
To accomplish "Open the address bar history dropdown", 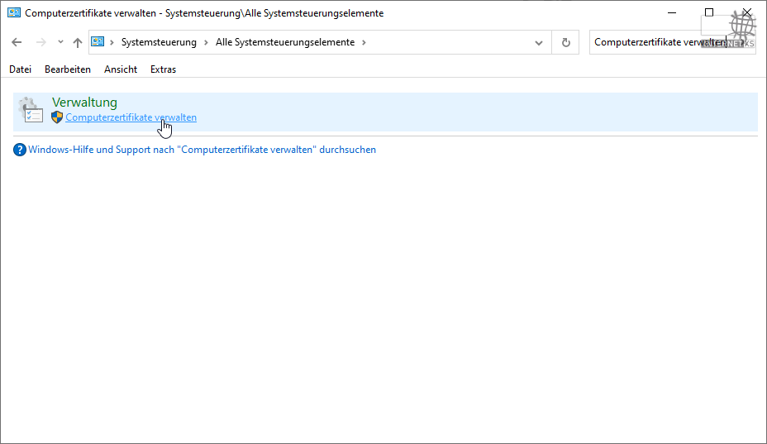I will [x=539, y=43].
